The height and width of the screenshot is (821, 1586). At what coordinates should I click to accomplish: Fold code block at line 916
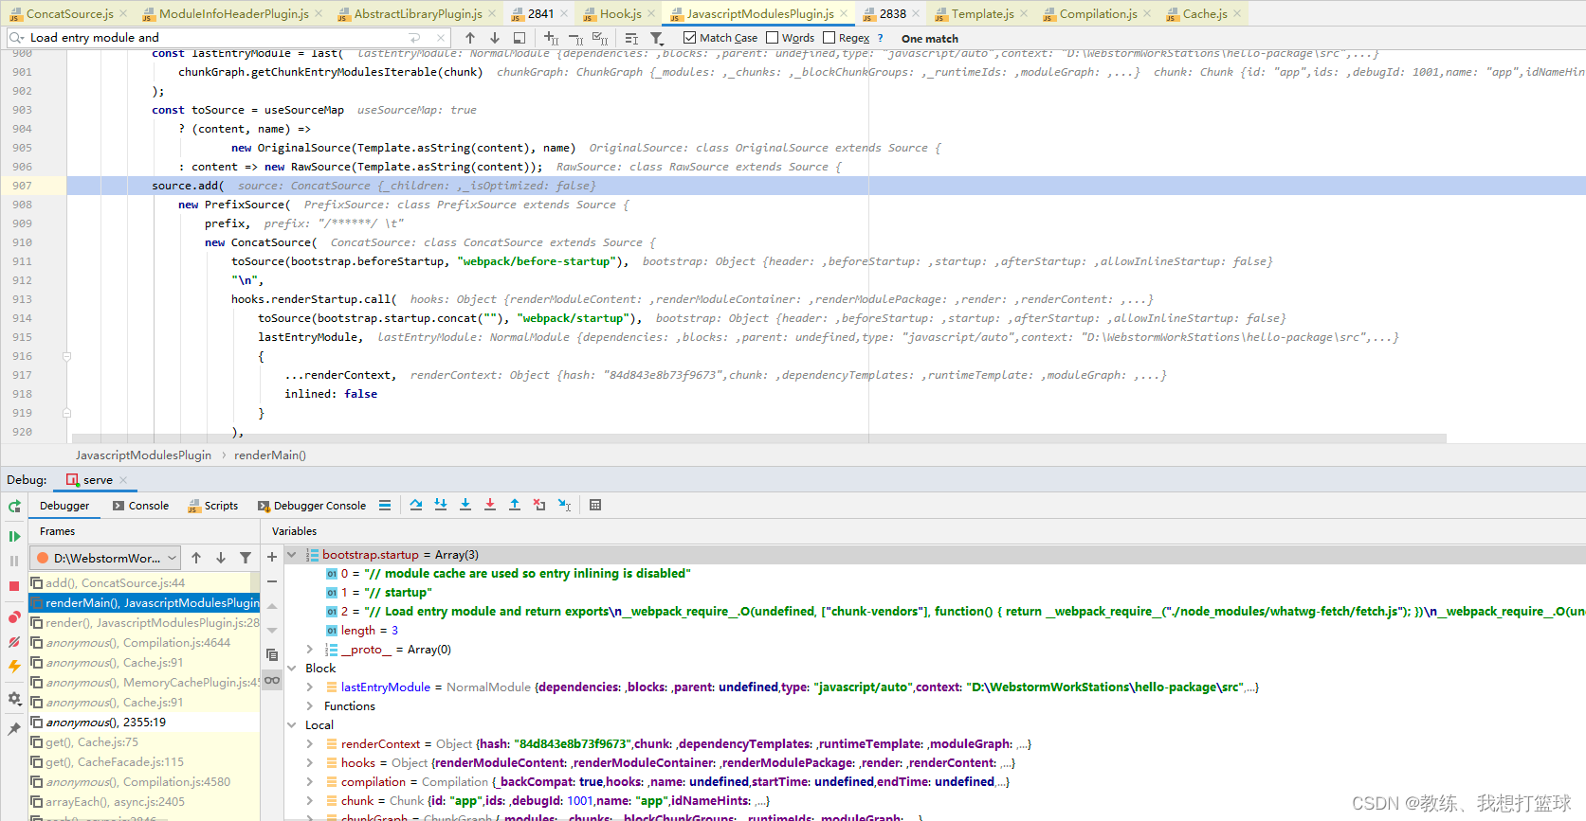[x=66, y=356]
